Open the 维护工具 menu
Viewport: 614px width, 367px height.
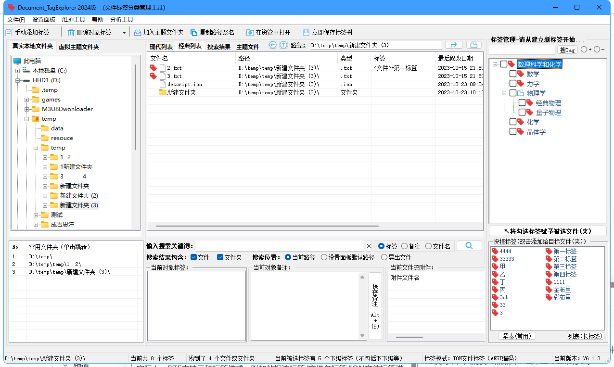point(74,20)
